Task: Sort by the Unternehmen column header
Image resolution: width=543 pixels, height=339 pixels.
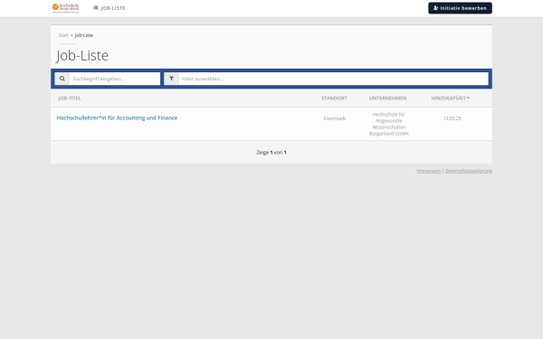Action: (x=388, y=99)
